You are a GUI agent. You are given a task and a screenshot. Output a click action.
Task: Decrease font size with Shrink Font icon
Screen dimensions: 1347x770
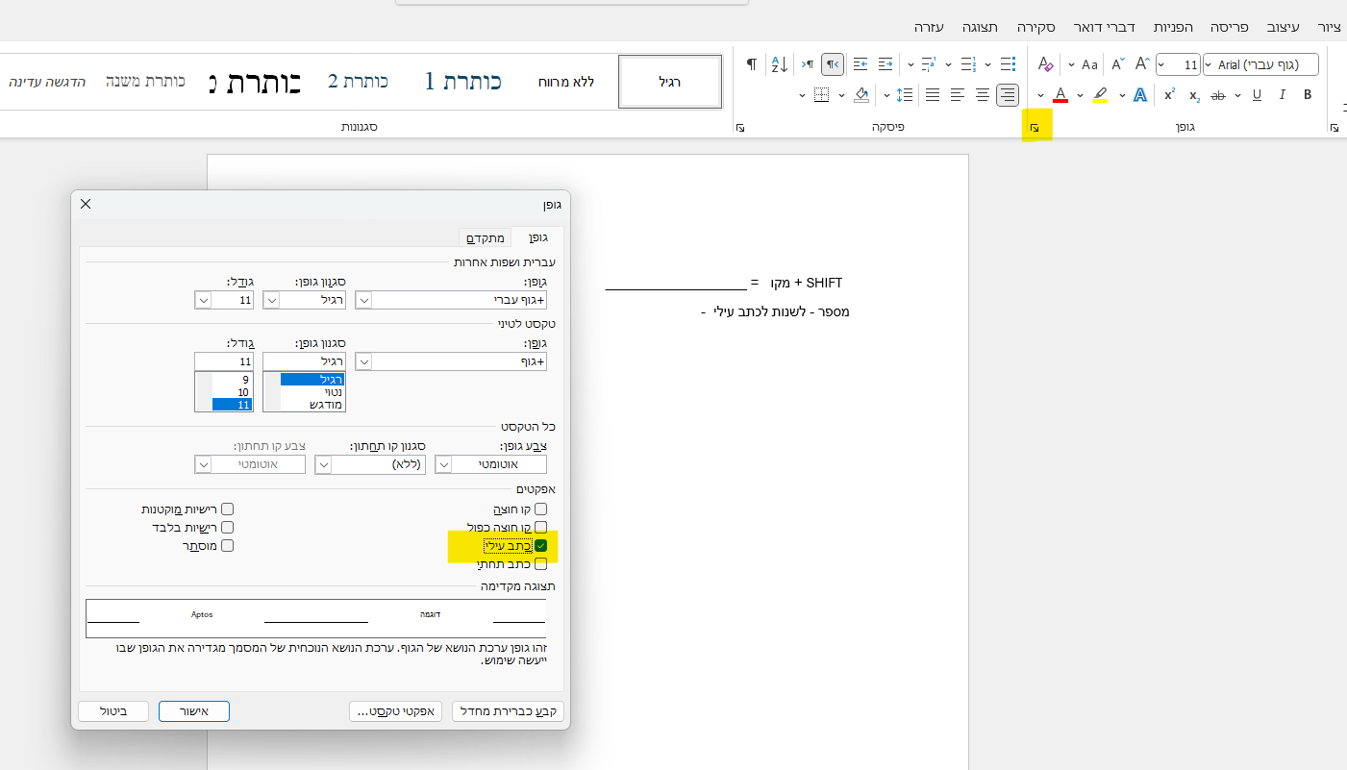pos(1117,64)
